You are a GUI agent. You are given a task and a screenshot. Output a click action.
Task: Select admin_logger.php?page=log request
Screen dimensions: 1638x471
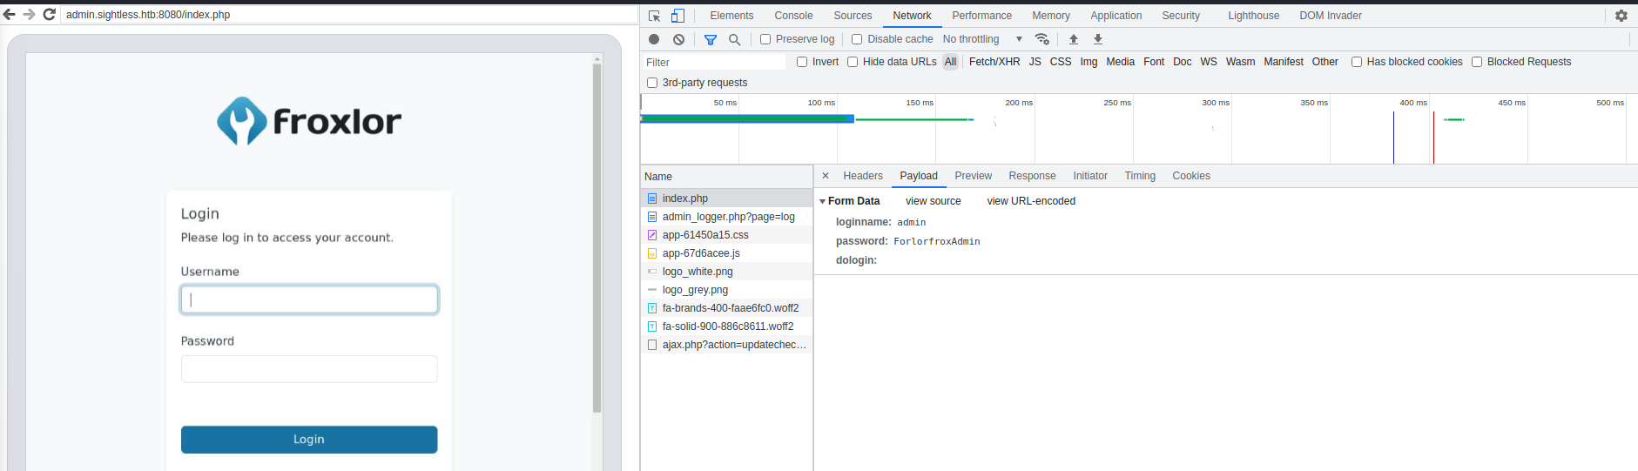tap(726, 217)
